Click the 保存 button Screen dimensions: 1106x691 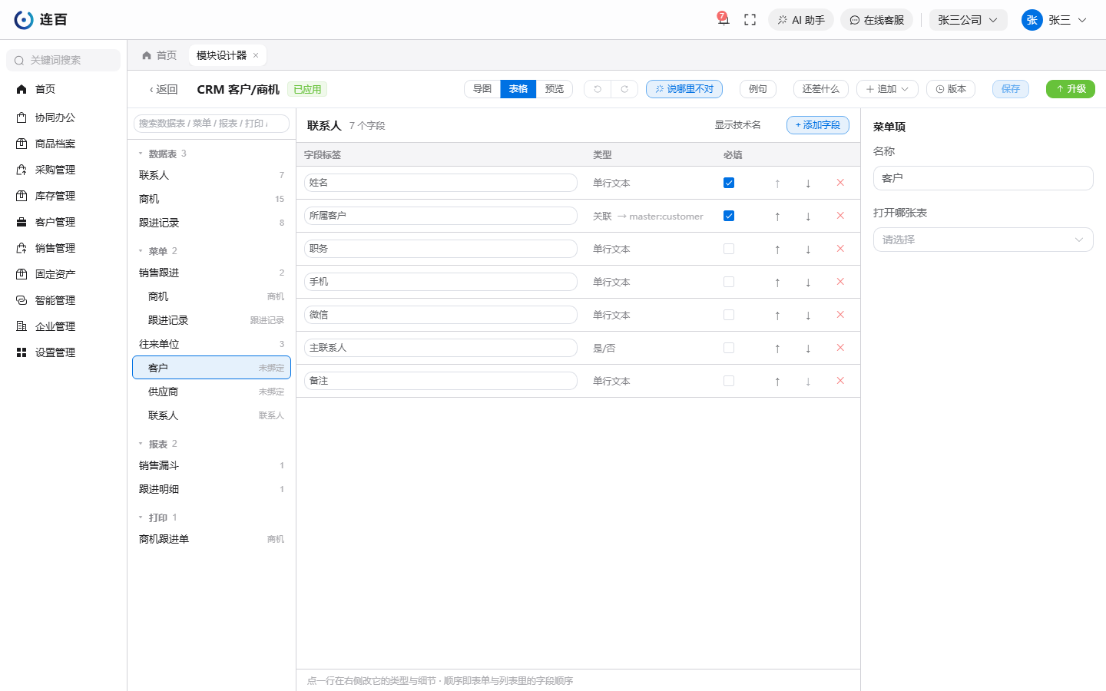point(1011,89)
